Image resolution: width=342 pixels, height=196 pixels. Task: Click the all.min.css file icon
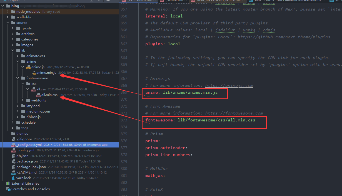(x=39, y=95)
